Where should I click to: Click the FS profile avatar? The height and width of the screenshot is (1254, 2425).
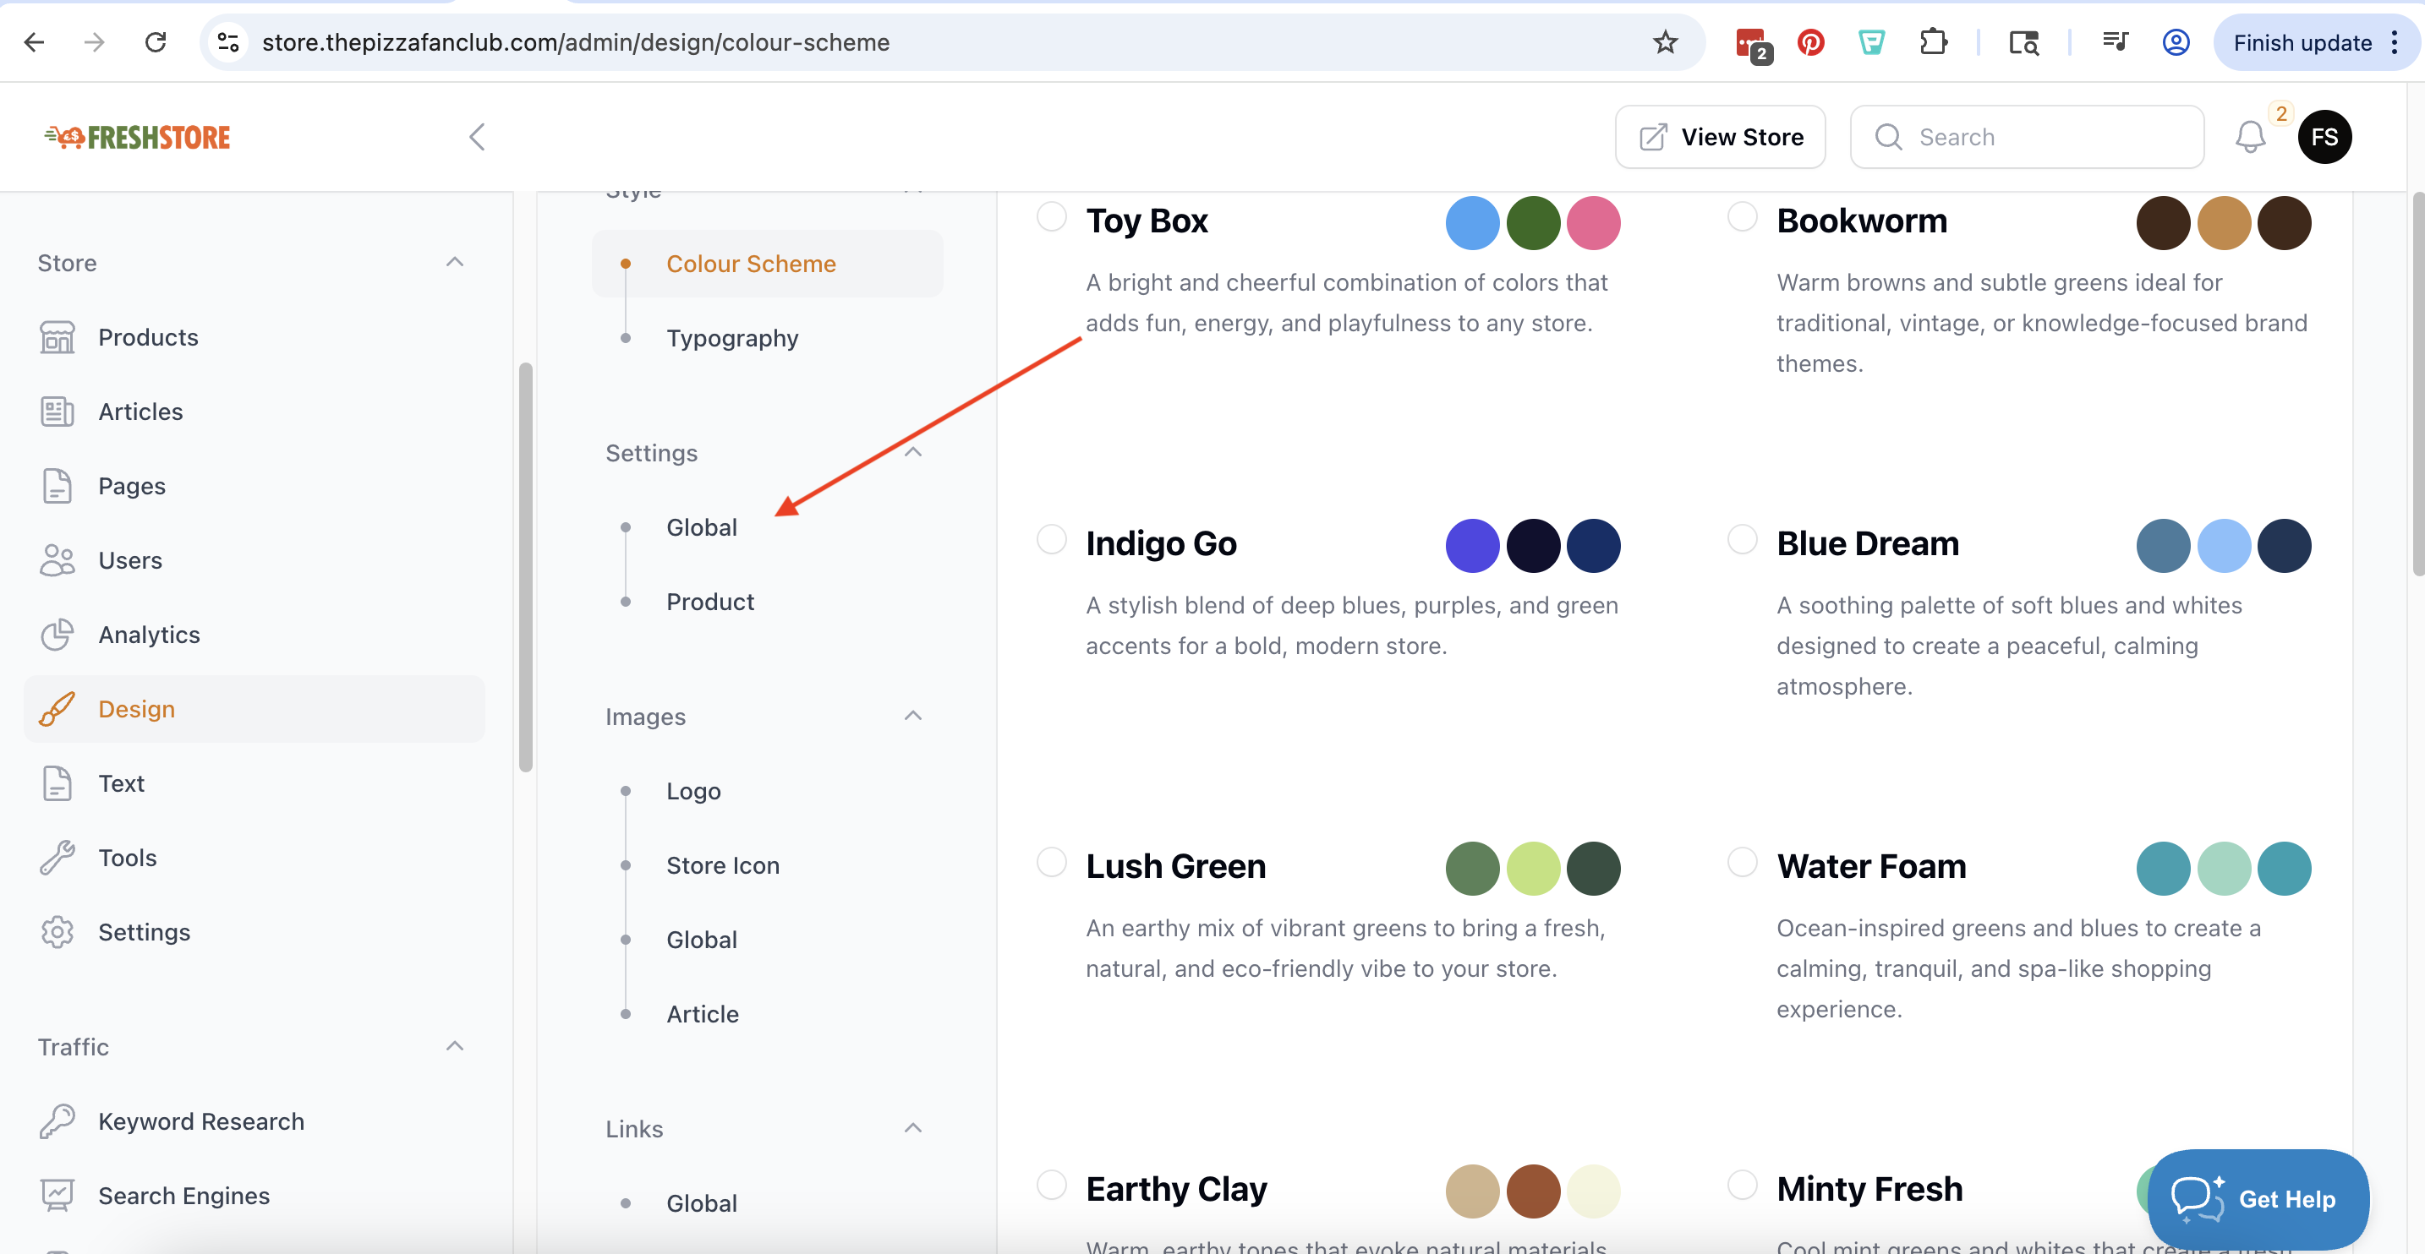(x=2324, y=138)
